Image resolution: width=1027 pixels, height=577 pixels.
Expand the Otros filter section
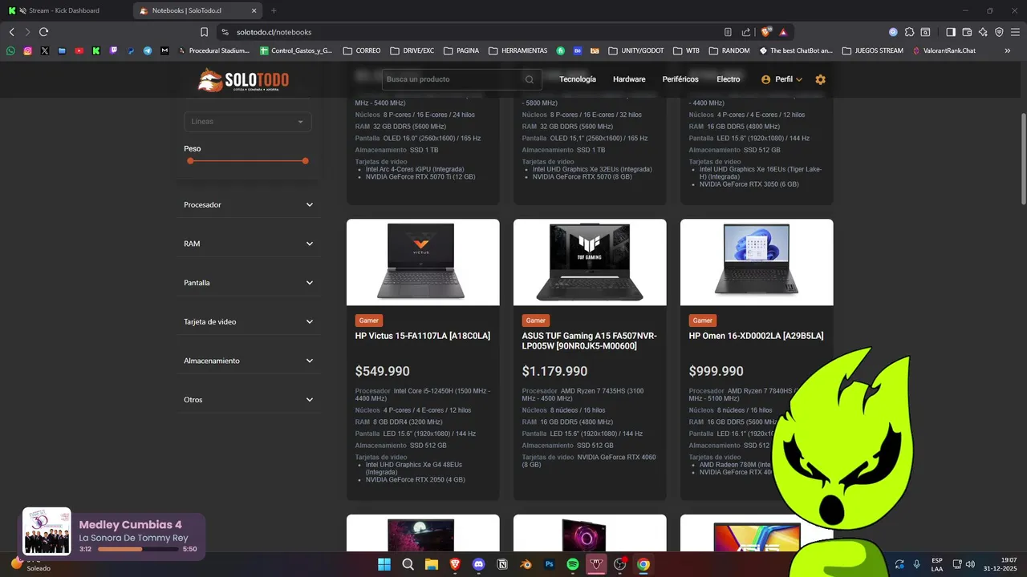pos(248,400)
